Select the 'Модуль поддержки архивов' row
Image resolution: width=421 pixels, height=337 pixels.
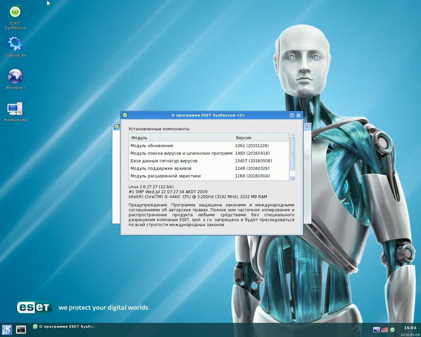coord(209,168)
